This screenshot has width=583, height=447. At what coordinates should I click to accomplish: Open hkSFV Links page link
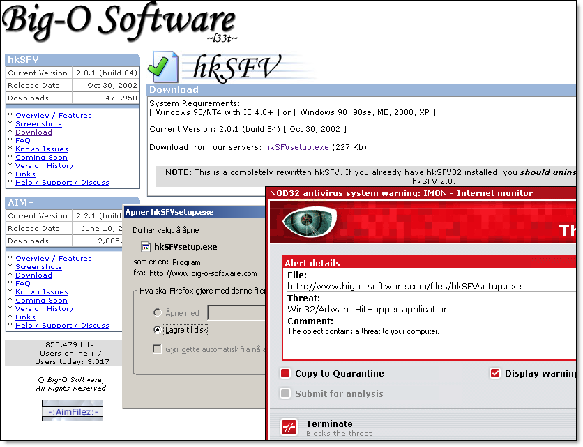[x=25, y=174]
